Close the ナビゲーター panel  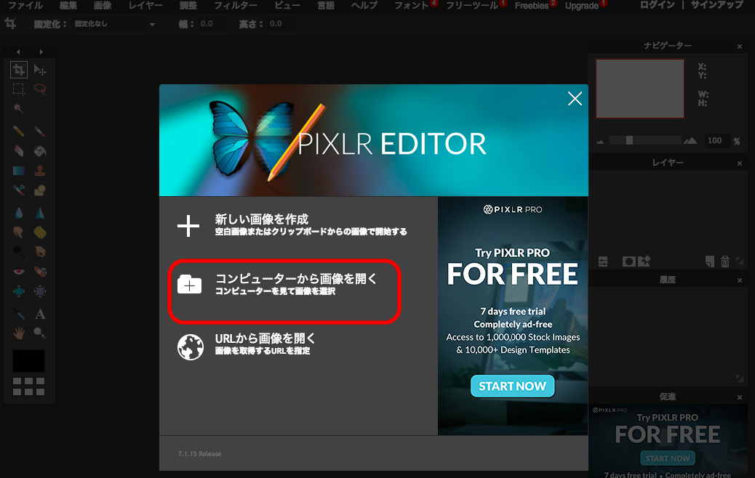coord(740,46)
